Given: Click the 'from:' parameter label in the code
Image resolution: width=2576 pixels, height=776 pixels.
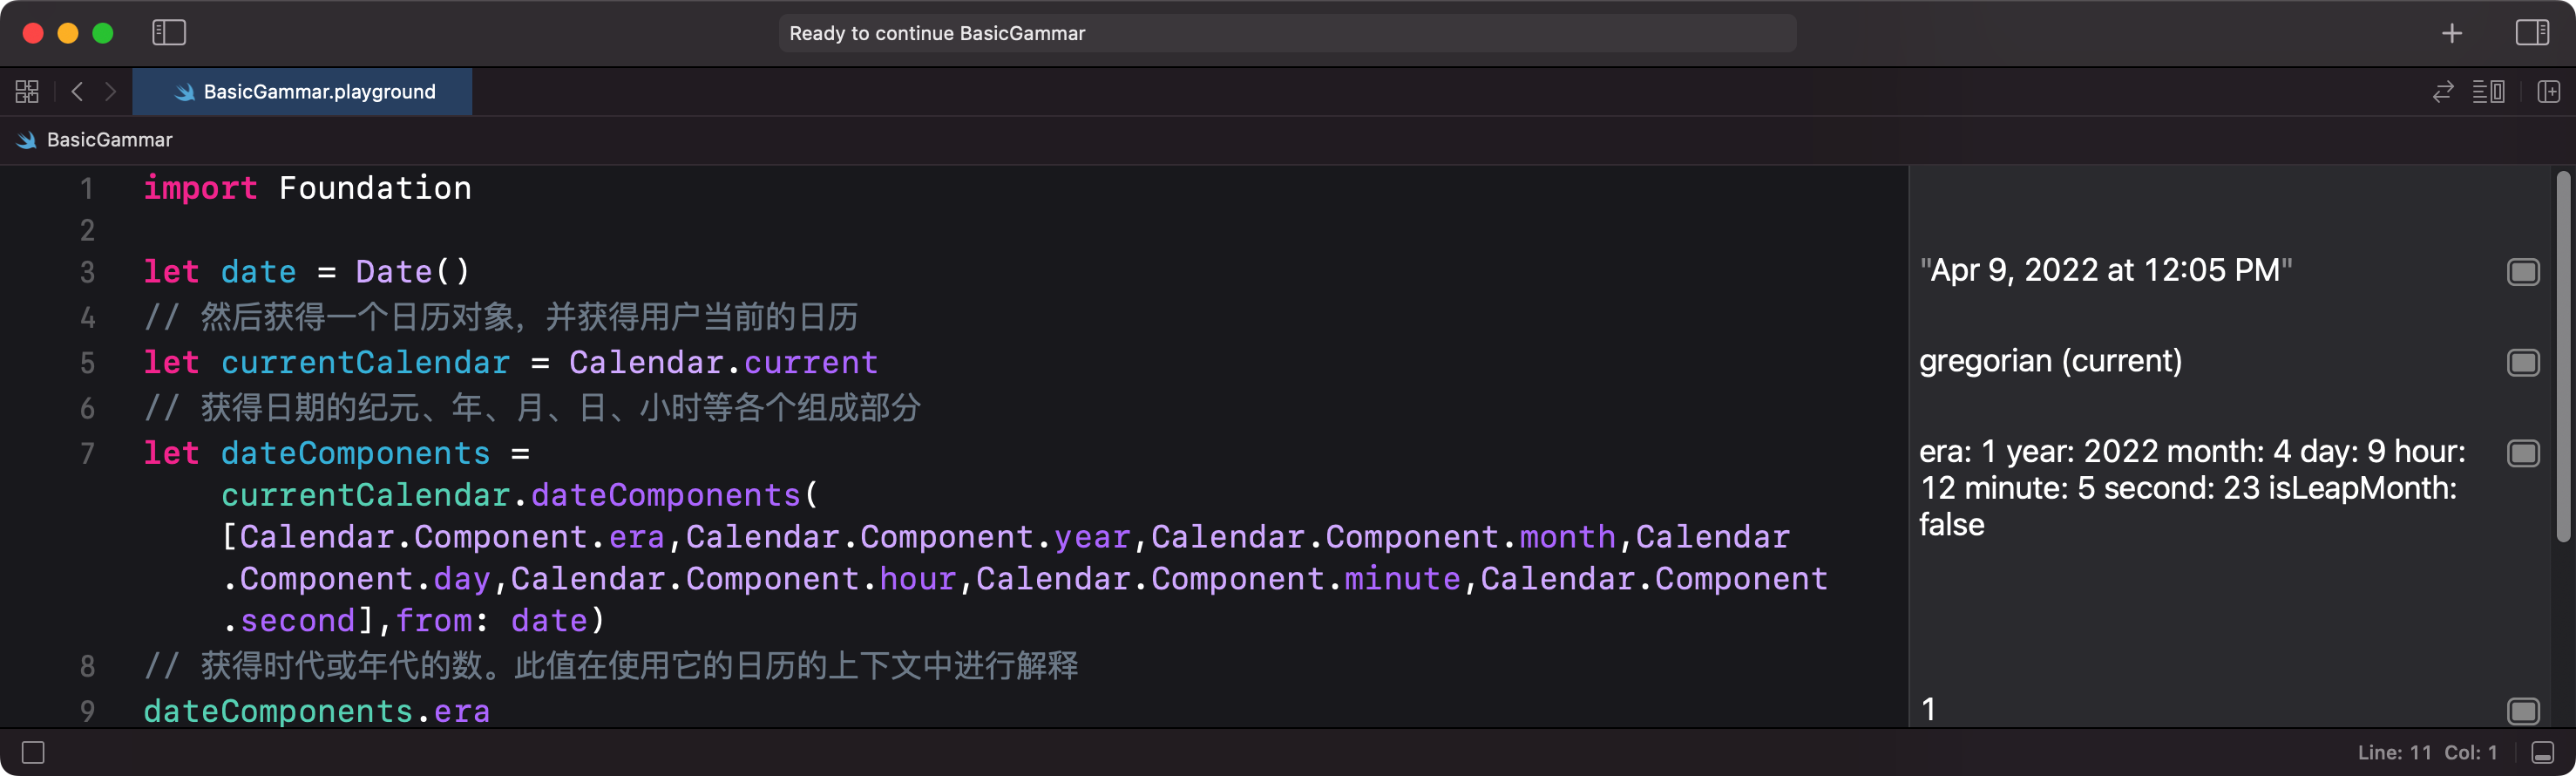Looking at the screenshot, I should (x=441, y=621).
